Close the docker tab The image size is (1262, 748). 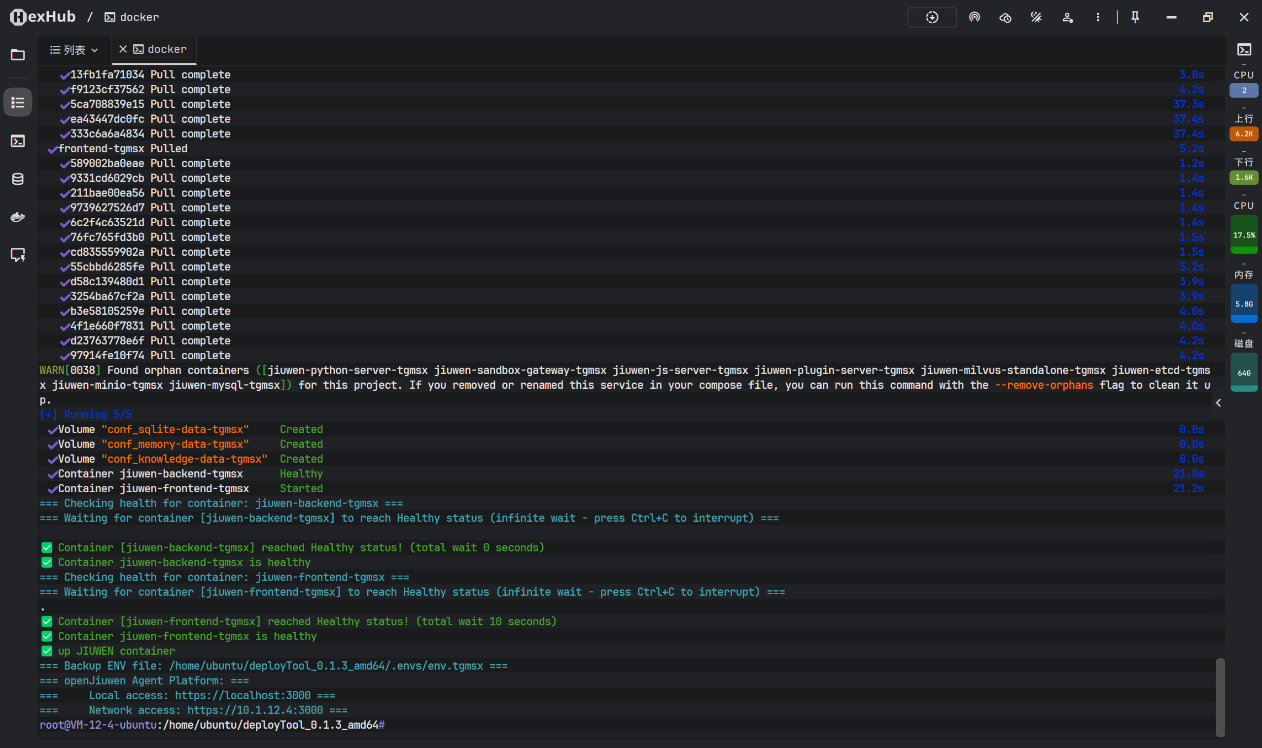[123, 49]
